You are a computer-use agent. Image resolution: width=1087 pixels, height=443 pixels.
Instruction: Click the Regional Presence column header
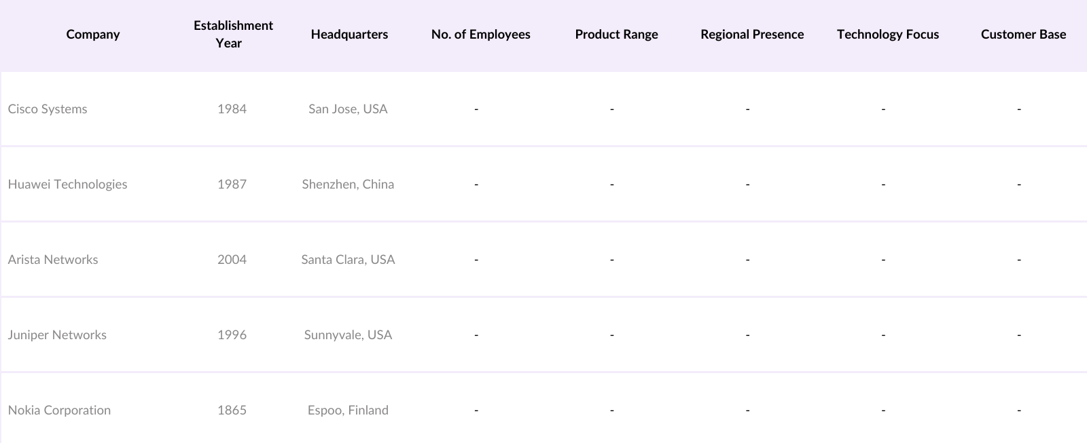(752, 35)
